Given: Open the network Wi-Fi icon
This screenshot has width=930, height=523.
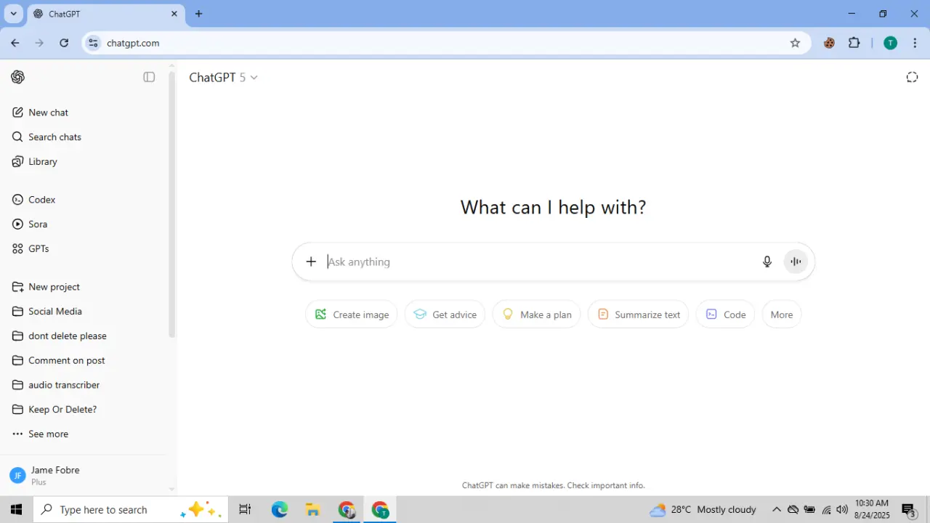Looking at the screenshot, I should point(826,510).
